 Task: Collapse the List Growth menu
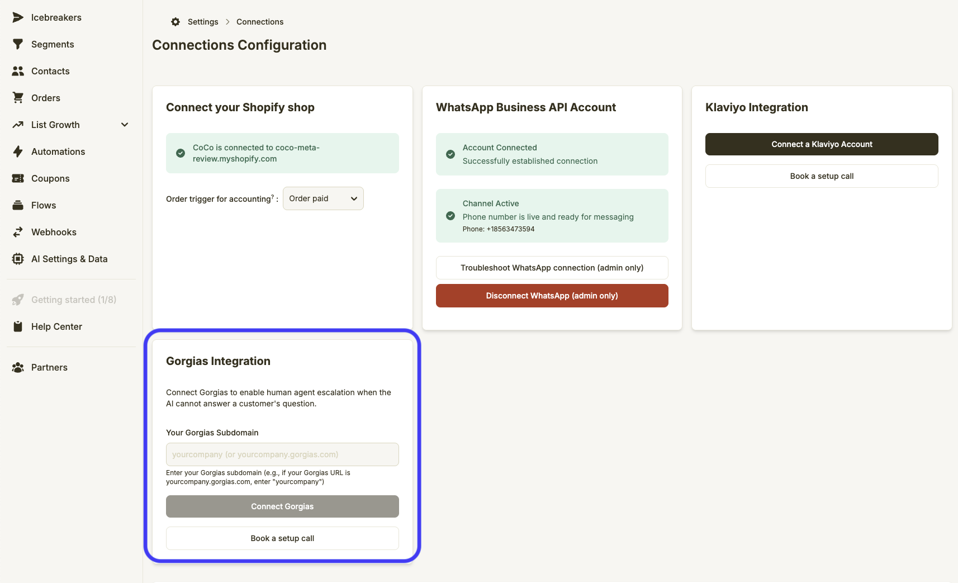pos(124,125)
